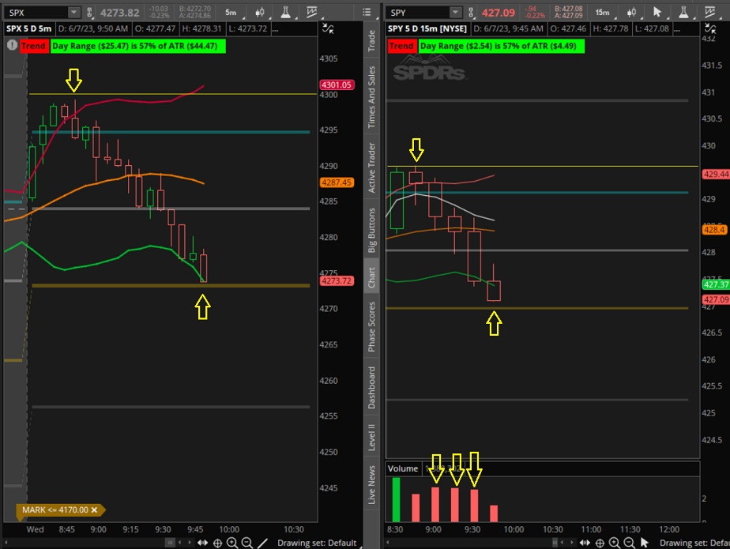Click SPY chart crosshair pan icon

coord(600,543)
